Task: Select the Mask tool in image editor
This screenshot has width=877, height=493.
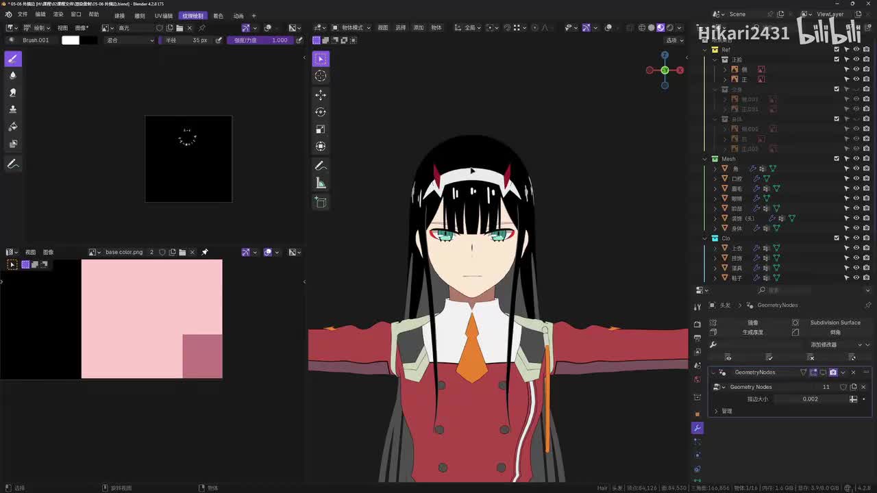Action: pyautogui.click(x=12, y=144)
